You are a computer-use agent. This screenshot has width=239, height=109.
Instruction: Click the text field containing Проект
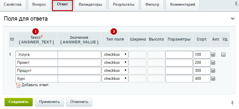pos(37,63)
